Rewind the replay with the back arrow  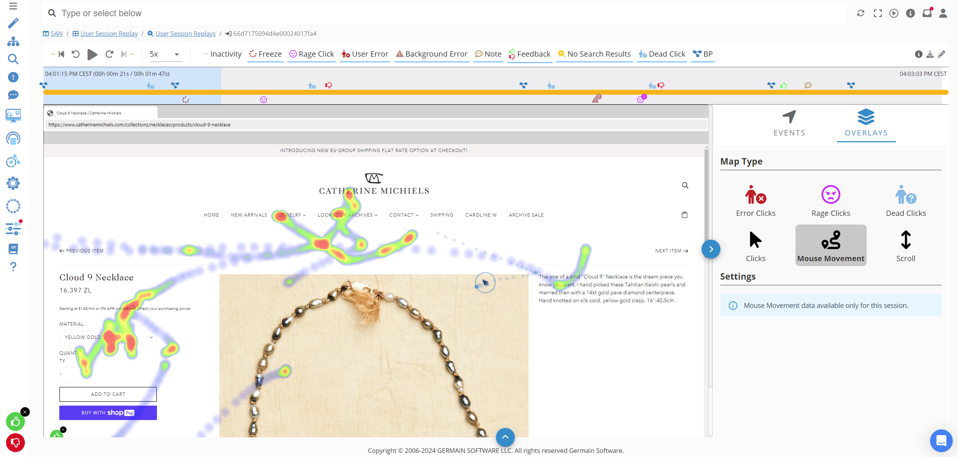[x=76, y=54]
